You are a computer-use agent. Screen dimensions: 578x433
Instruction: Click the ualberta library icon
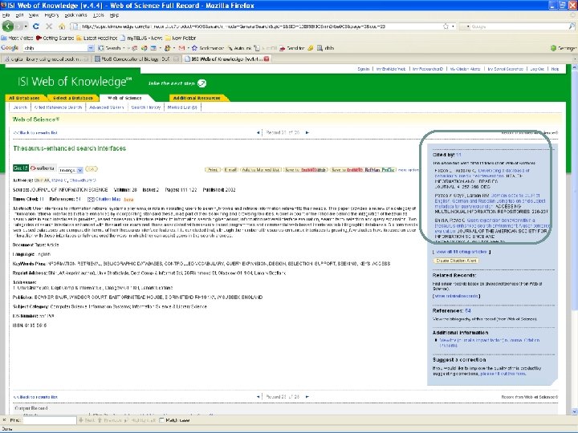pyautogui.click(x=43, y=168)
